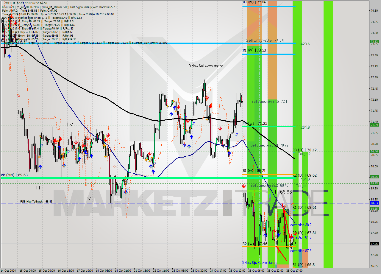Image resolution: width=381 pixels, height=274 pixels.
Task: Click the 'S1 (D) | 66.8' label
Action: point(303,264)
